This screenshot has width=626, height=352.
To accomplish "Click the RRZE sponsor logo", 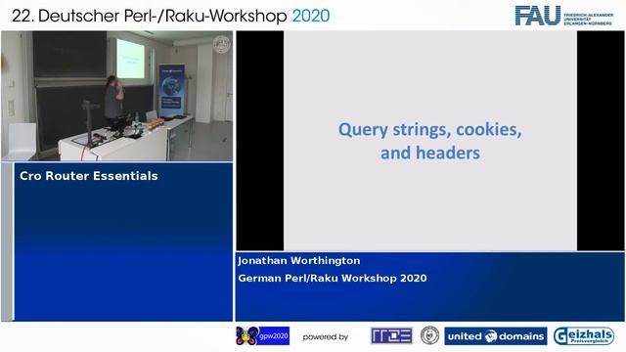I will point(391,335).
